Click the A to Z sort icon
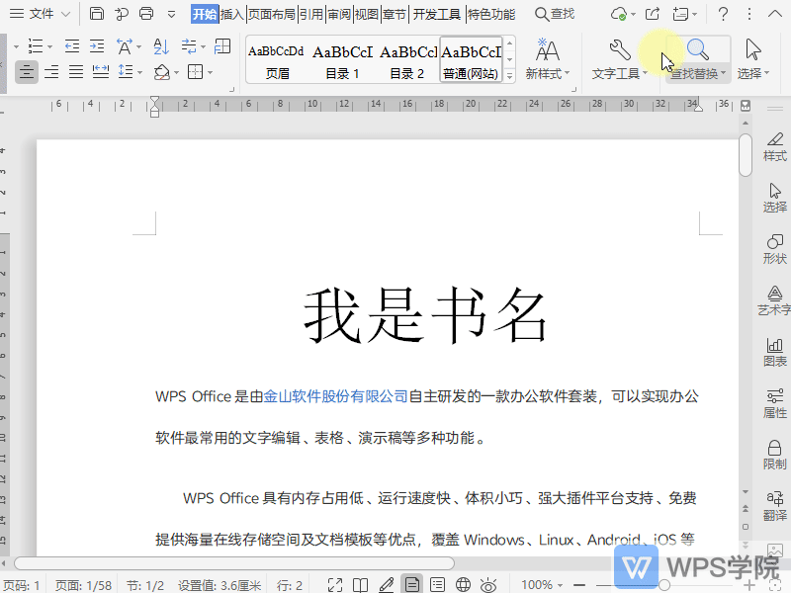The height and width of the screenshot is (593, 791). 161,46
